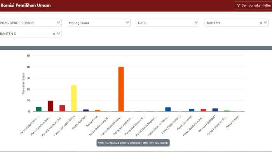Click the y-axis value 40
Image resolution: width=272 pixels, height=152 pixels.
coord(28,67)
